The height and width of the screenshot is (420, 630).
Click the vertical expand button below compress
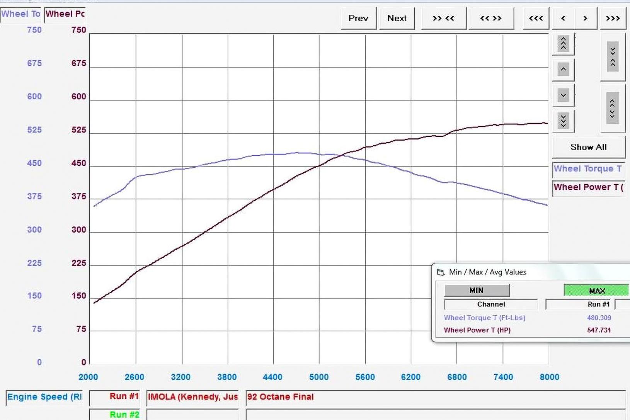(613, 109)
